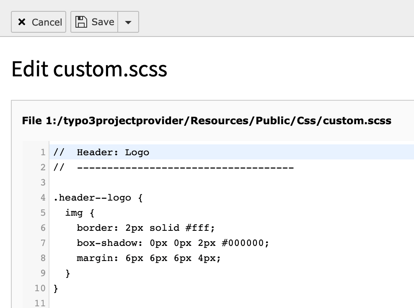Click the .header--logo selector text
The width and height of the screenshot is (414, 308).
[x=92, y=198]
